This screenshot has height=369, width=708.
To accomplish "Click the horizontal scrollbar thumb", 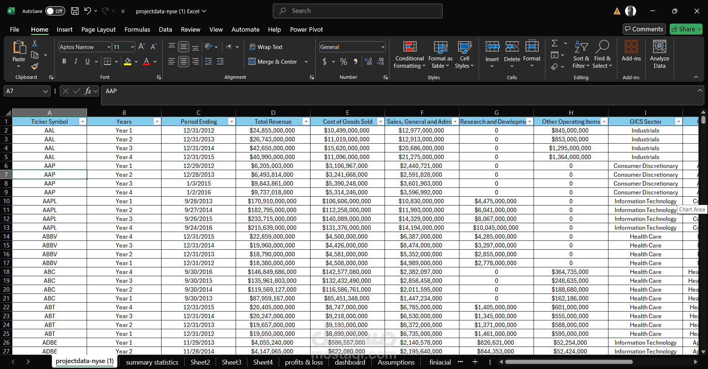I will (x=569, y=362).
